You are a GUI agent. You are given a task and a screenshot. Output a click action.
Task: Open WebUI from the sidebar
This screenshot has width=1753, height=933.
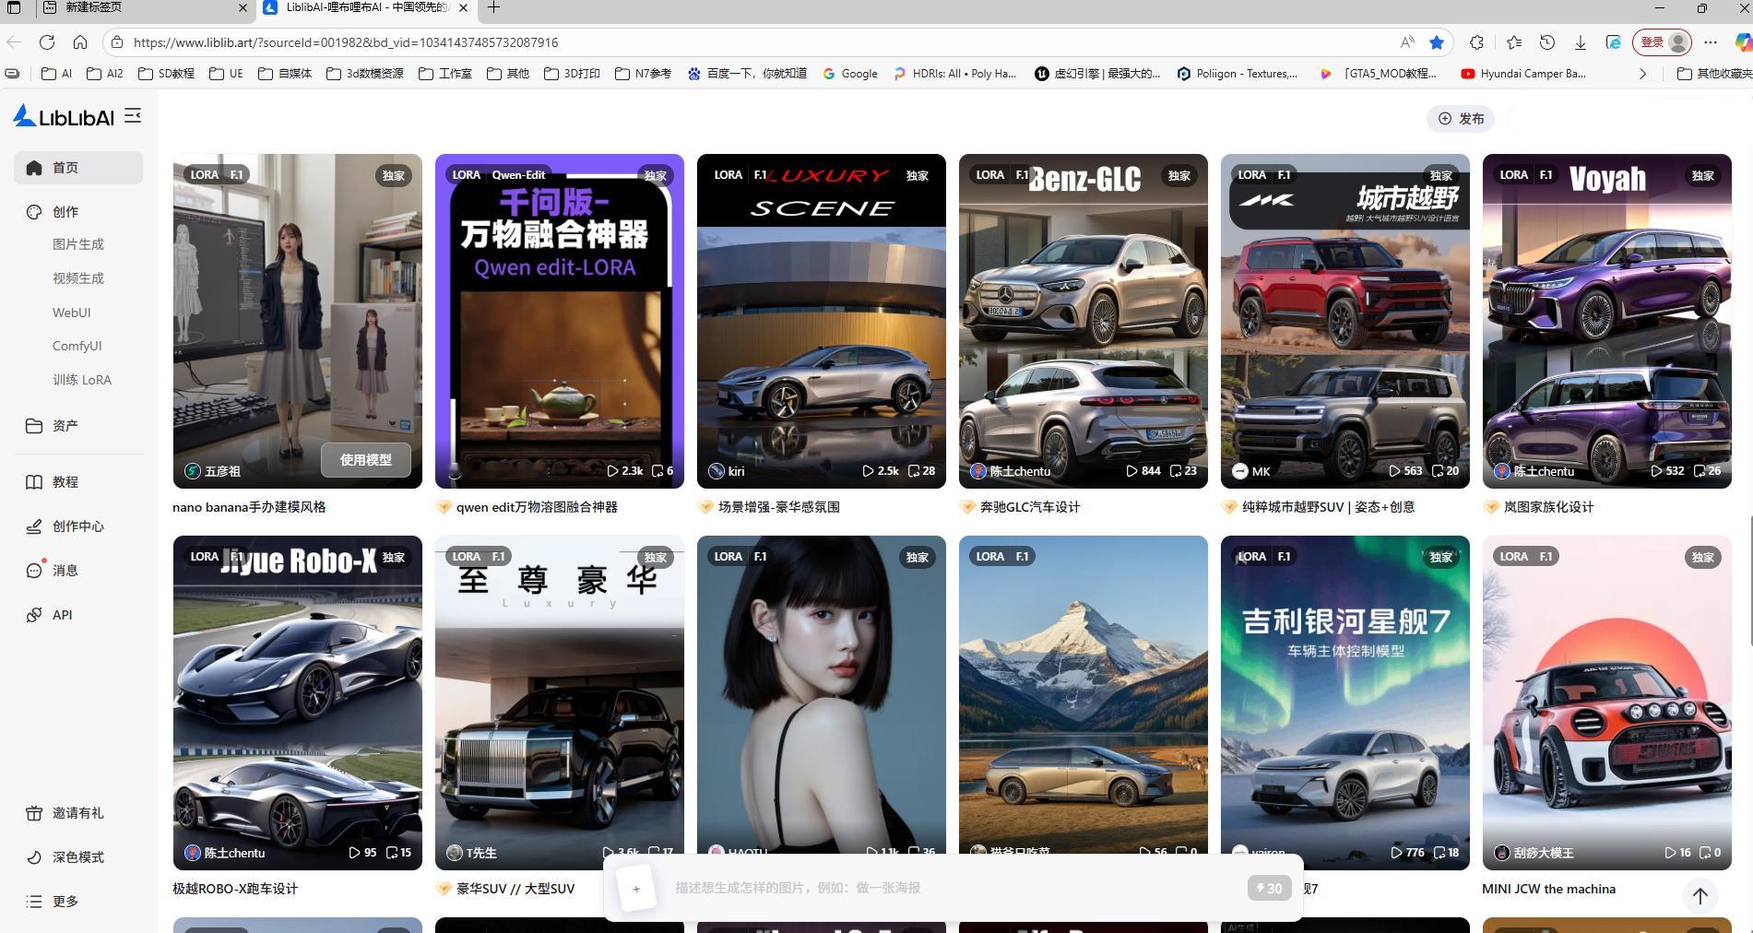72,313
